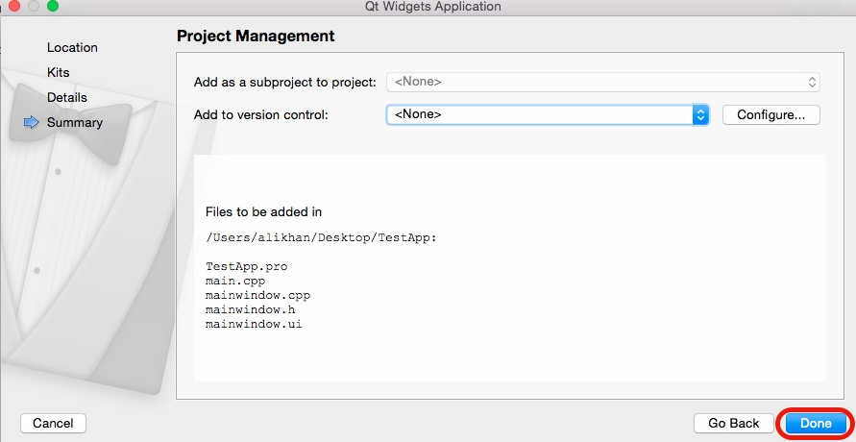
Task: Click the /Users/alikhan/Desktop/TestApp path text
Action: pyautogui.click(x=321, y=238)
